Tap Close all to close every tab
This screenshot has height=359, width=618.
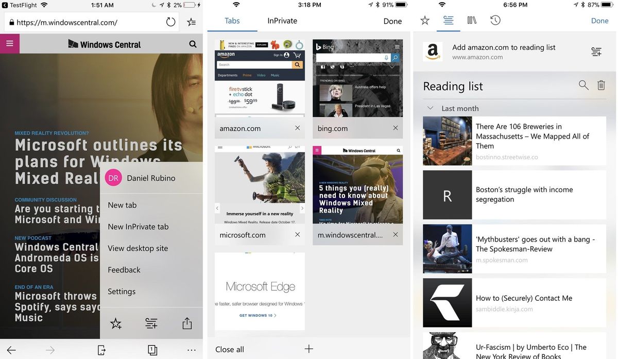point(230,349)
